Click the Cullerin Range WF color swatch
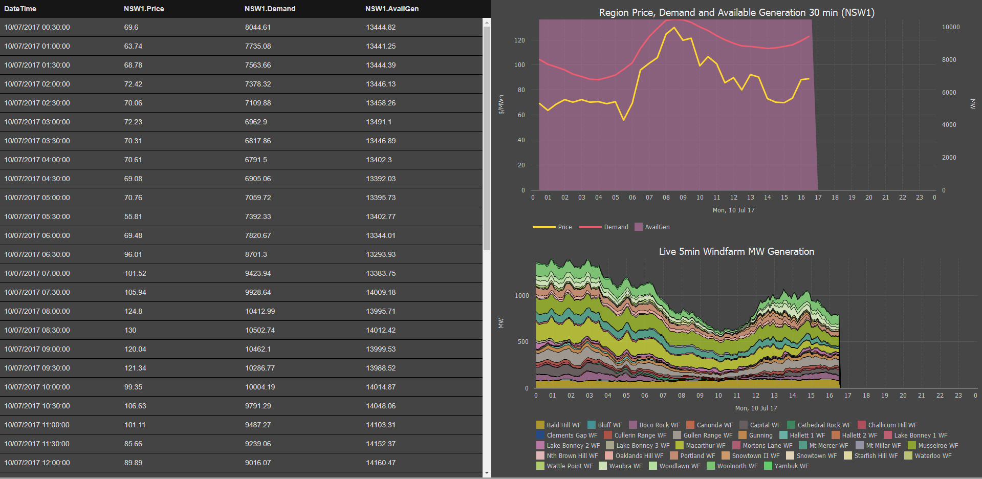 (x=608, y=435)
